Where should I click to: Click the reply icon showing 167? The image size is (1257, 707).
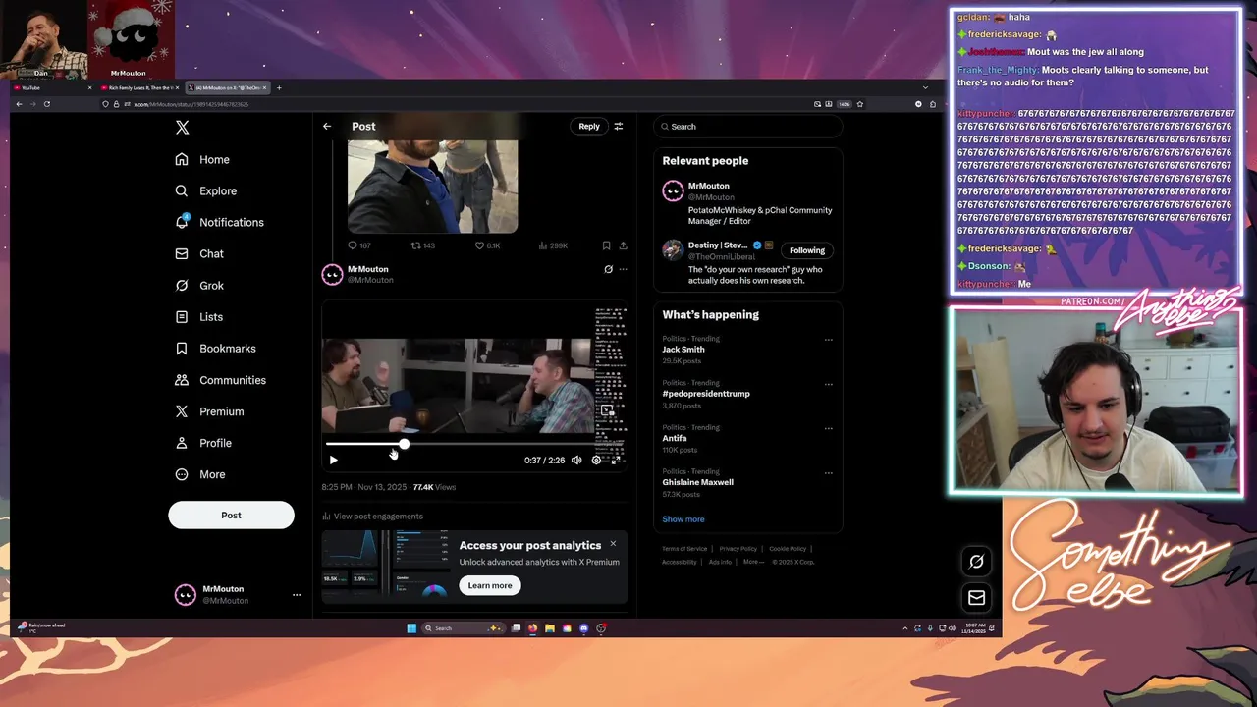[x=353, y=245]
